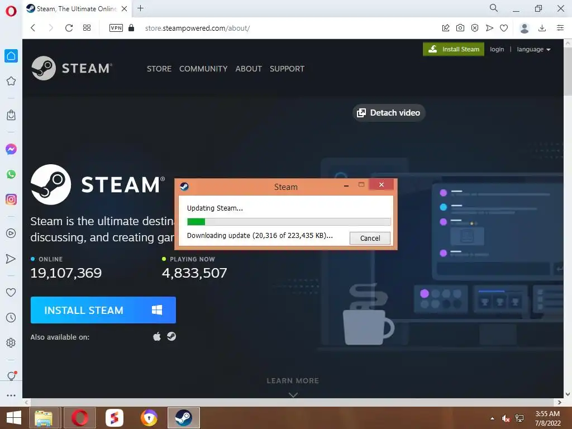The width and height of the screenshot is (572, 429).
Task: Open the profile account icon
Action: [x=525, y=28]
